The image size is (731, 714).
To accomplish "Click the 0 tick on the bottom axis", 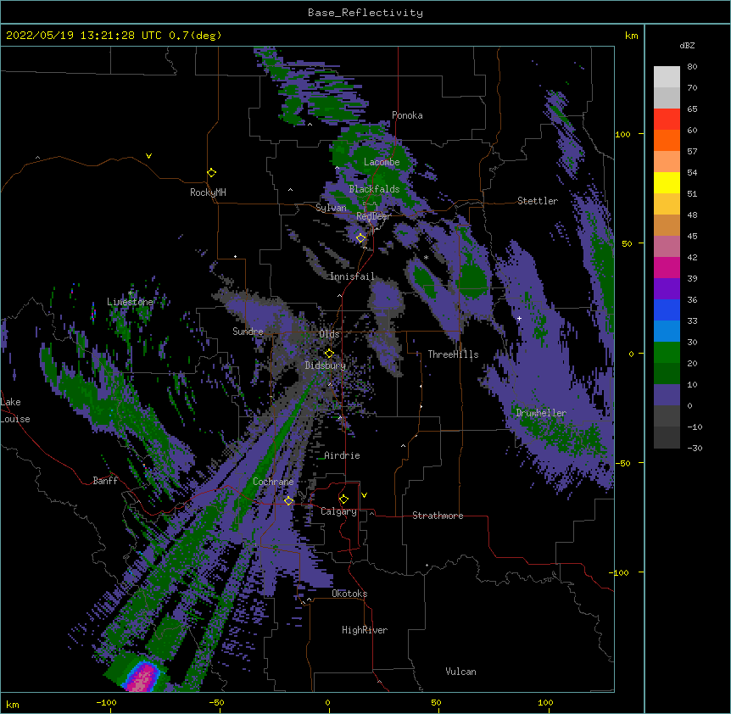I will [327, 703].
